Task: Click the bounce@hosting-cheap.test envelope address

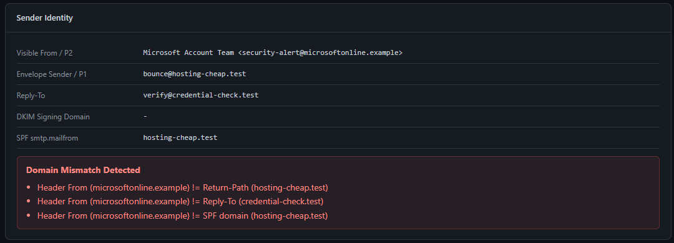Action: 194,74
